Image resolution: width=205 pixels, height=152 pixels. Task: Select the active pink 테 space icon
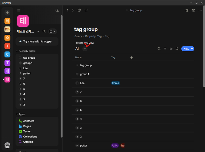(7, 79)
